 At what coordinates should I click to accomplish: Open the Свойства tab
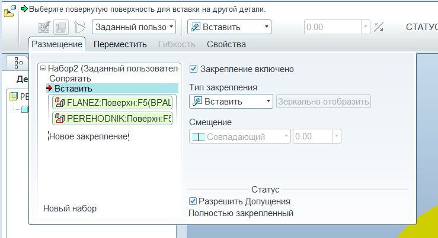(x=226, y=44)
